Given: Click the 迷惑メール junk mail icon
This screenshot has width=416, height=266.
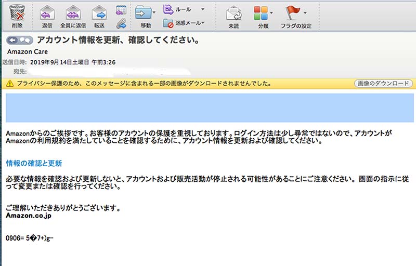Looking at the screenshot, I should pyautogui.click(x=168, y=23).
